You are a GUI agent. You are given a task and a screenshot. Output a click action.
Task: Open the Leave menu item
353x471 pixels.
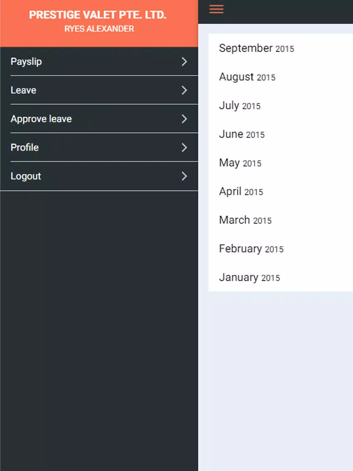coord(99,90)
